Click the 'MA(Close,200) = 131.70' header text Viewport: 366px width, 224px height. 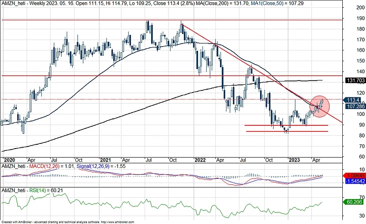click(222, 3)
